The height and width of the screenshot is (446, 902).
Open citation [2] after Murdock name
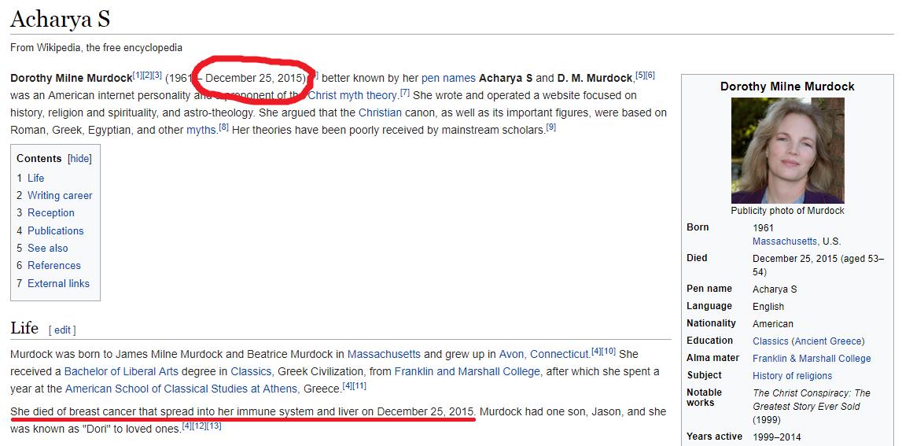click(x=147, y=75)
